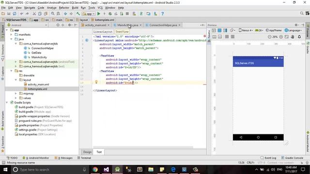Click the preview pan hand icon
The width and height of the screenshot is (310, 174).
pyautogui.click(x=293, y=37)
